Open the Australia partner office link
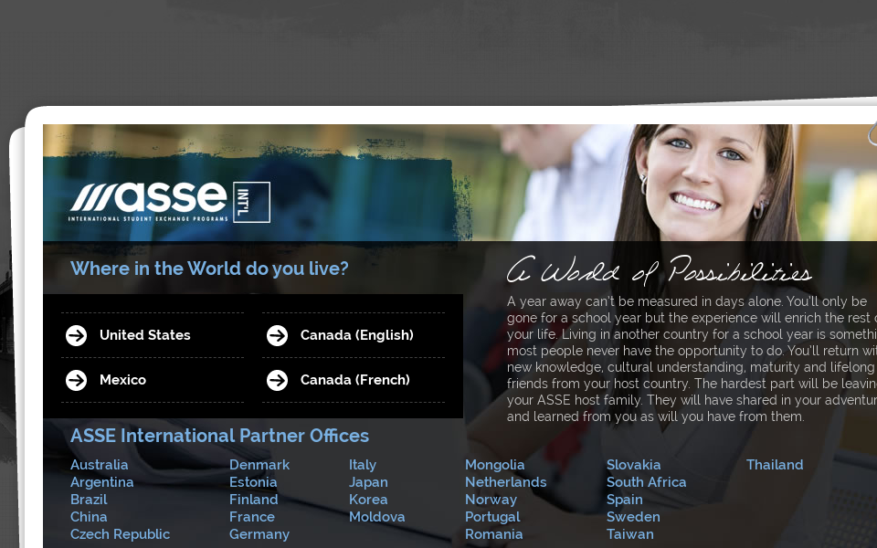877x548 pixels. click(x=100, y=465)
